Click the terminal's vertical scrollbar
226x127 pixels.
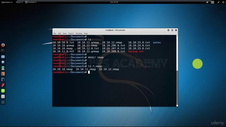pyautogui.click(x=177, y=71)
